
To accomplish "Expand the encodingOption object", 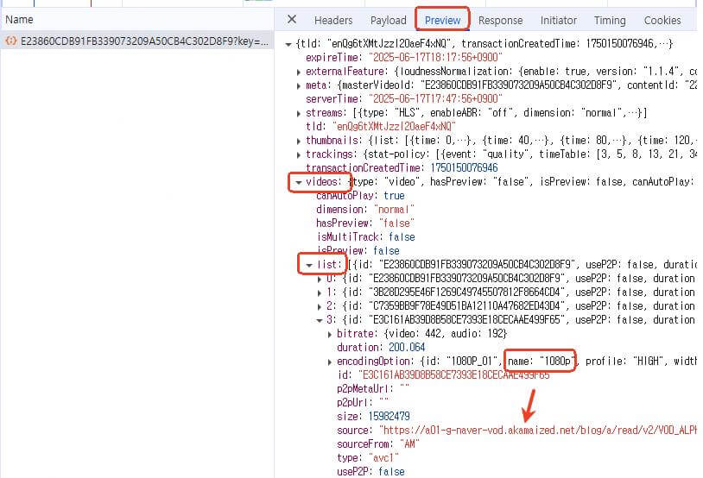I will pyautogui.click(x=331, y=362).
